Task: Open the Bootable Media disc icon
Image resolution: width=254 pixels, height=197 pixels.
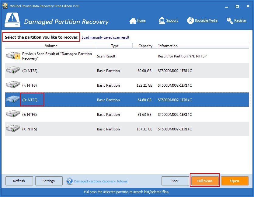Action: pos(190,20)
